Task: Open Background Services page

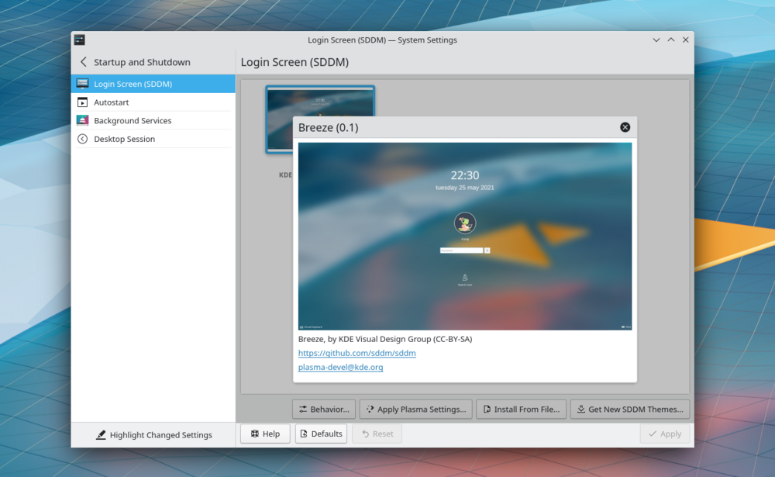Action: coord(153,120)
